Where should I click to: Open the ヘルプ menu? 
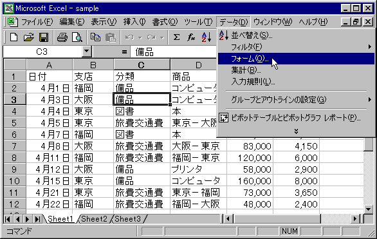[313, 22]
